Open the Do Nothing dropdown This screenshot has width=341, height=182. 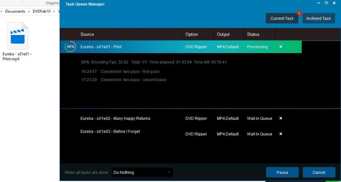pyautogui.click(x=142, y=173)
